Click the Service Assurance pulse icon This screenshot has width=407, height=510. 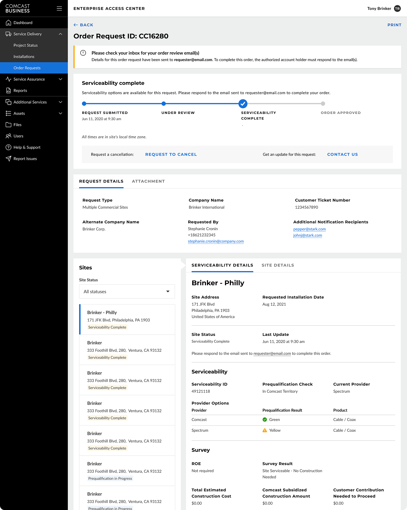pyautogui.click(x=8, y=79)
